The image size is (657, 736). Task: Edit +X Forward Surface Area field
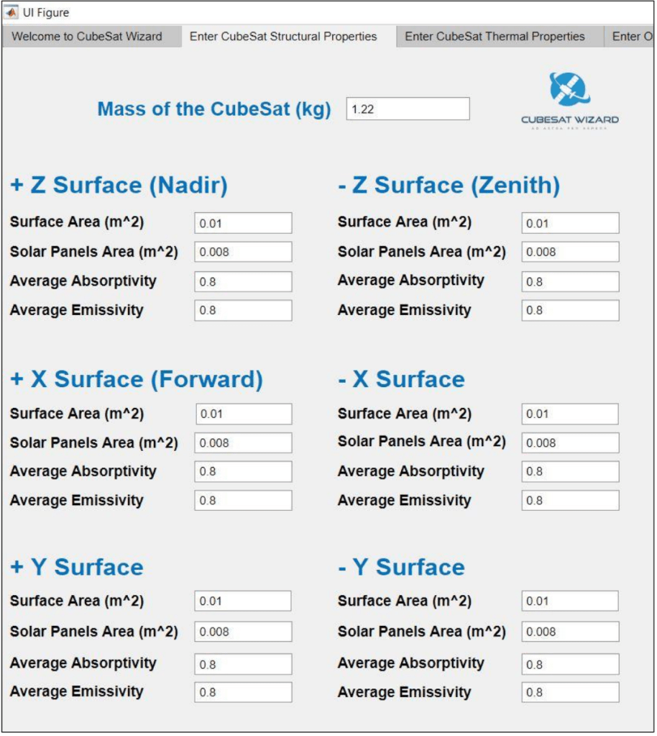point(244,414)
